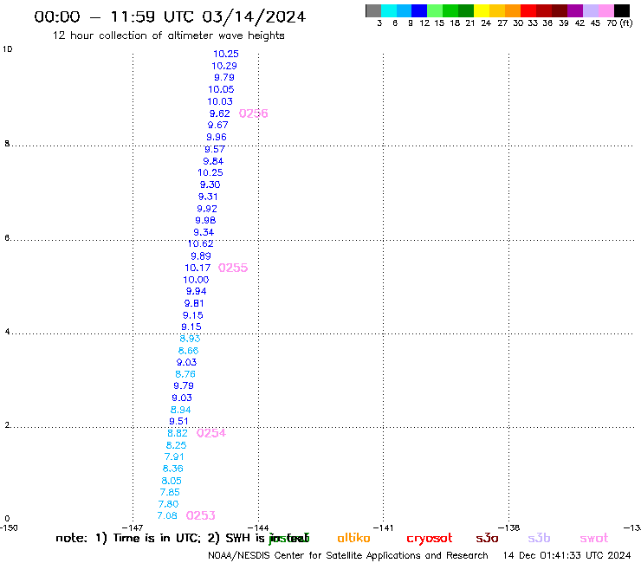This screenshot has height=563, width=641.
Task: Select the wave height value 8.25
Action: click(176, 445)
